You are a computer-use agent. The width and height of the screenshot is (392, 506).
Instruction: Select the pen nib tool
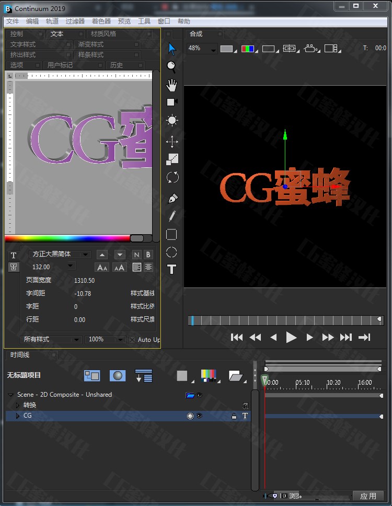click(x=173, y=198)
